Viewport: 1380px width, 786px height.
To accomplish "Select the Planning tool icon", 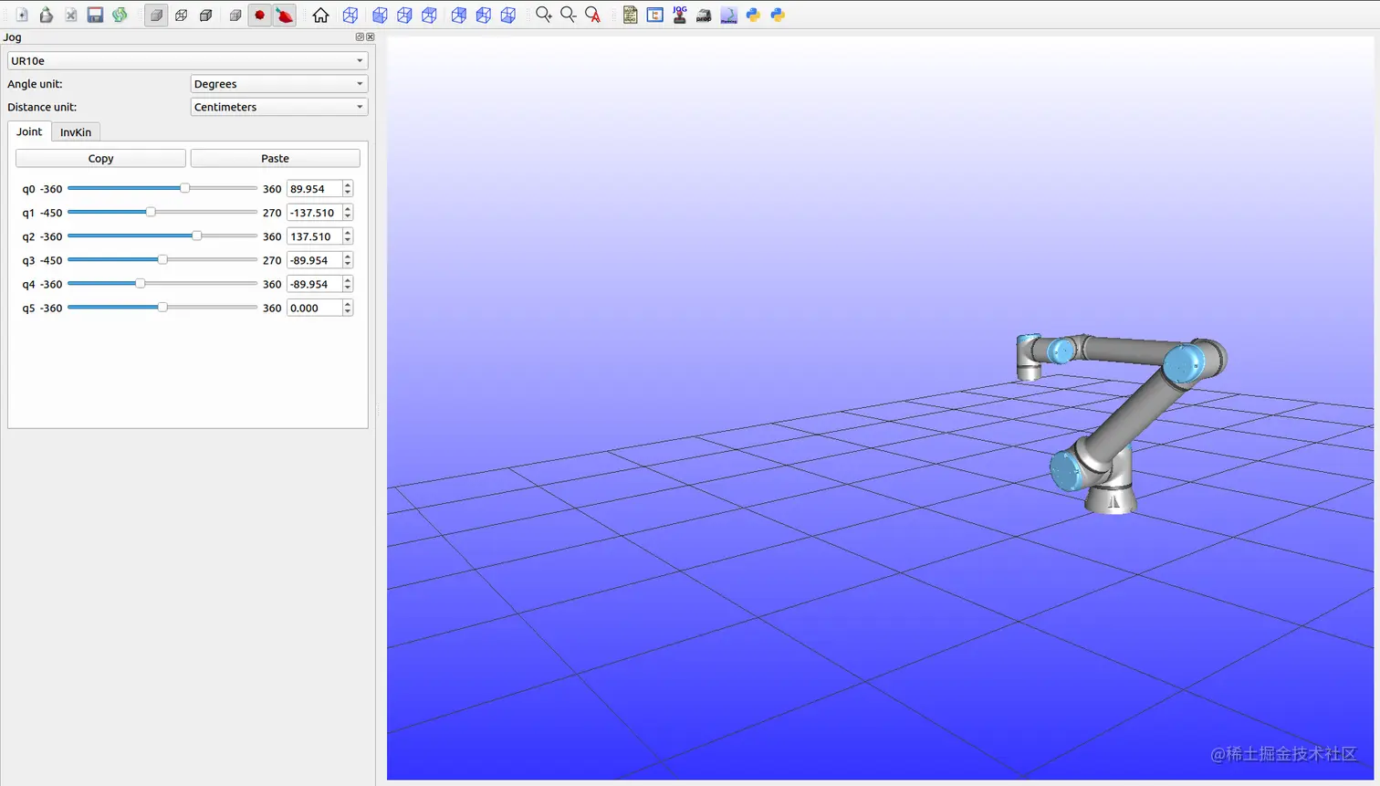I will (x=728, y=15).
